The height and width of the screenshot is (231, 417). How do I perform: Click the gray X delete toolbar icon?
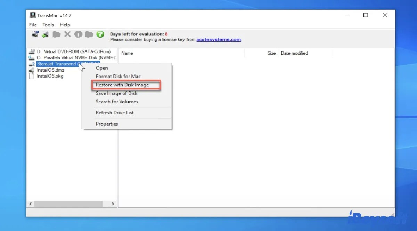pyautogui.click(x=67, y=34)
